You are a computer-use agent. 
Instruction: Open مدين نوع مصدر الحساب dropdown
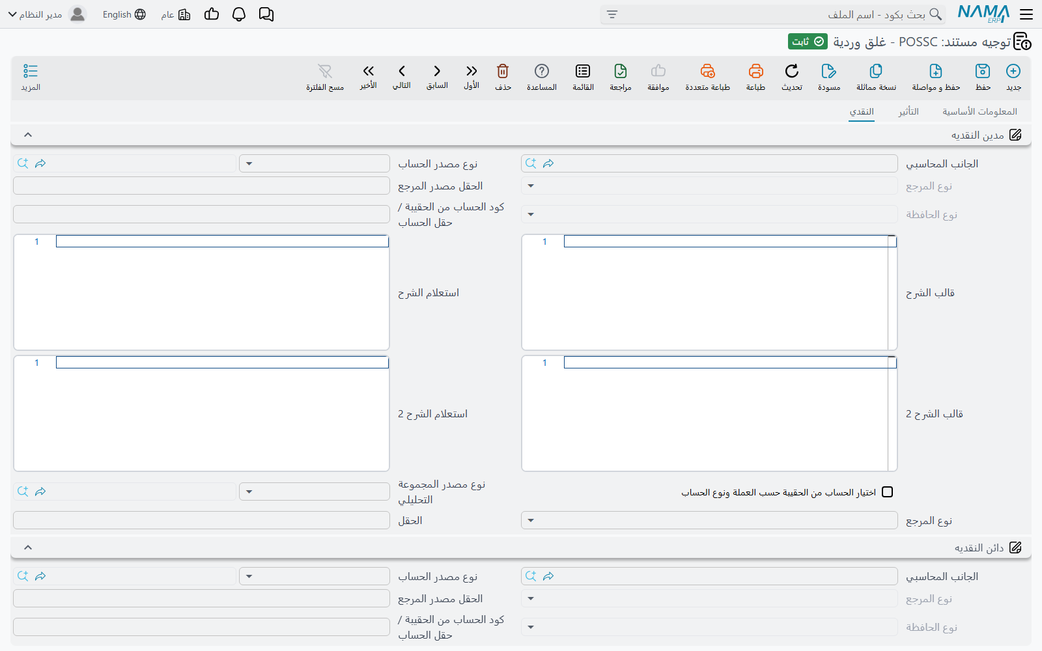(x=315, y=163)
